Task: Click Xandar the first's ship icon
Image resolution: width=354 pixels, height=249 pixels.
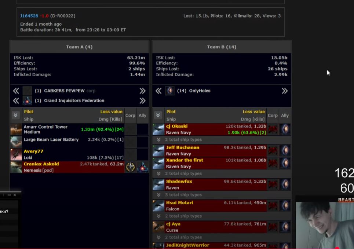Action: (159, 163)
